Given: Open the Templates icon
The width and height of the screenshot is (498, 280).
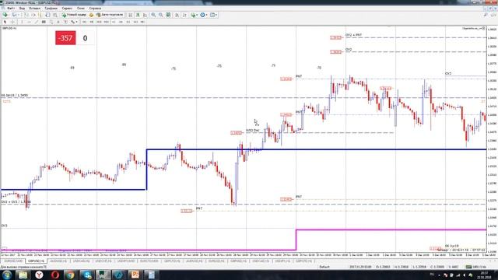Looking at the screenshot, I should pos(212,15).
